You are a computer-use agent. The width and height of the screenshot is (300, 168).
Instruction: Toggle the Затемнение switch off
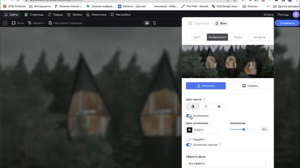point(188,116)
